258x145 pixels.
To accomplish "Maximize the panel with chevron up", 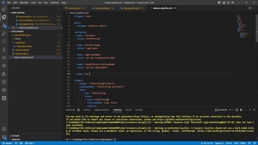I will click(250, 110).
